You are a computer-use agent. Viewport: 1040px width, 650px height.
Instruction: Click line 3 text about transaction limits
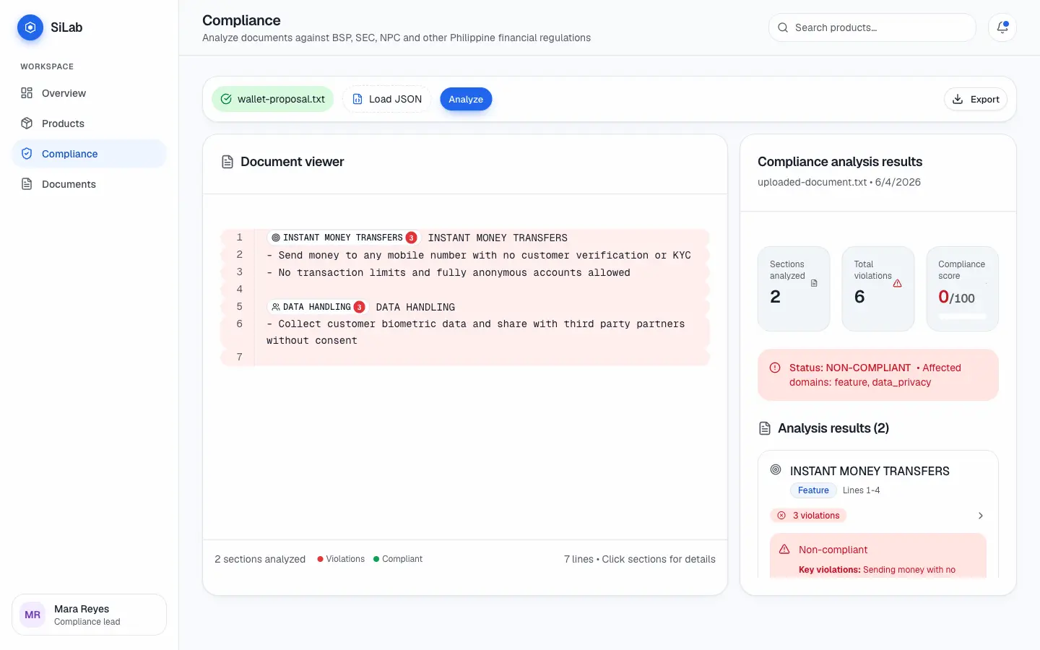pos(448,272)
